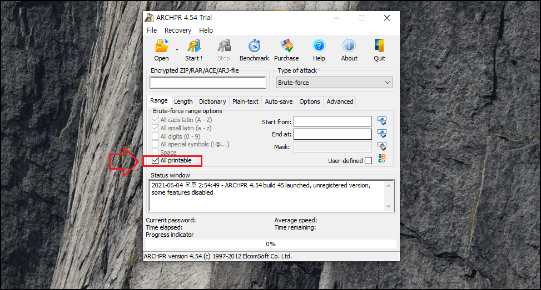Open the File menu
The height and width of the screenshot is (290, 541).
click(x=152, y=30)
